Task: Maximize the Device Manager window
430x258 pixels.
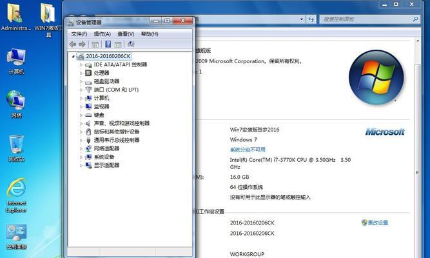Action: tap(167, 21)
